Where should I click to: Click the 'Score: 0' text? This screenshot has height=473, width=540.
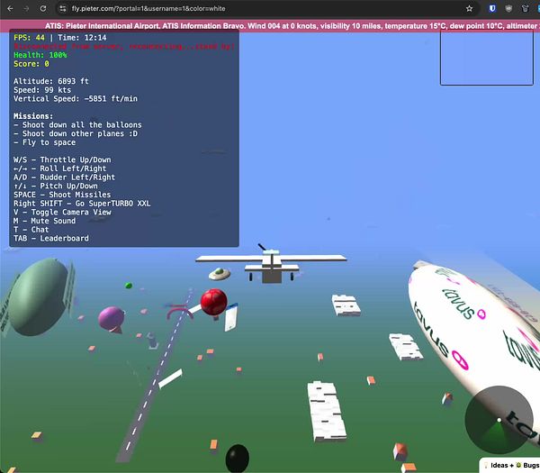[31, 64]
